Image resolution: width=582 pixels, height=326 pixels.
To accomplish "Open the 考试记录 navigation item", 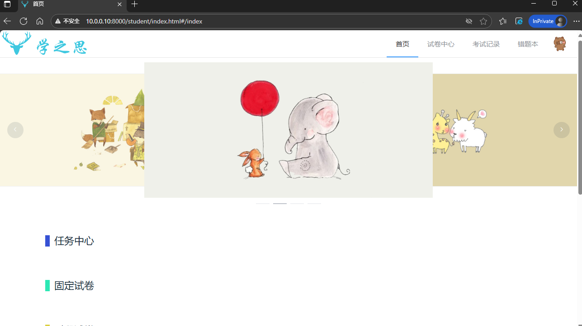I will (486, 44).
